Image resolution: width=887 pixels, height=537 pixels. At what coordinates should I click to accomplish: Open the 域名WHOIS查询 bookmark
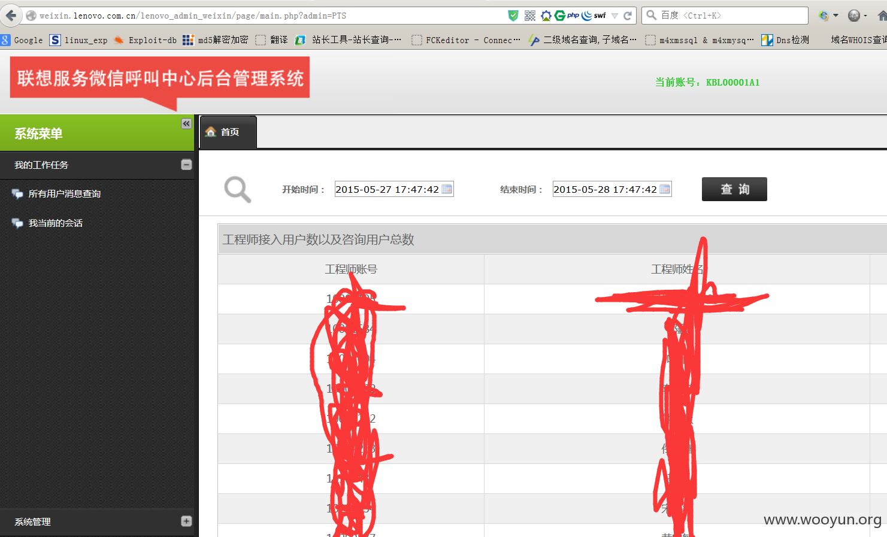(858, 40)
